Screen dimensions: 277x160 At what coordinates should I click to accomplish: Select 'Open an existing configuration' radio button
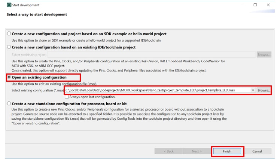click(x=9, y=78)
